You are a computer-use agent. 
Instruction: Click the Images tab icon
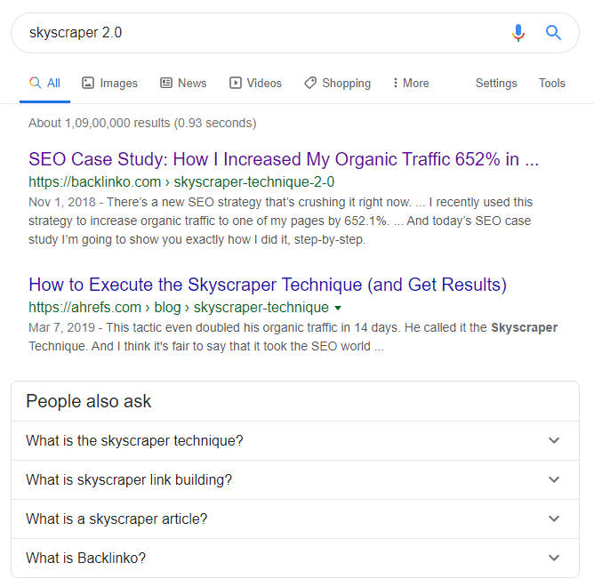[x=88, y=83]
